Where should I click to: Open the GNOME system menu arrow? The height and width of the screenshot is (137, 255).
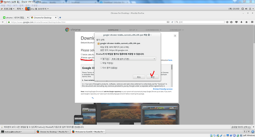coord(253,9)
